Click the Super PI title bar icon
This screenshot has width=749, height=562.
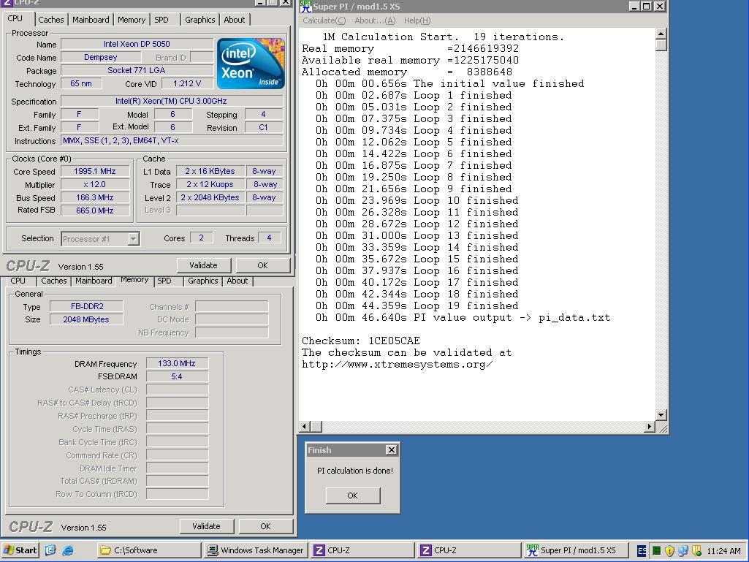tap(306, 7)
